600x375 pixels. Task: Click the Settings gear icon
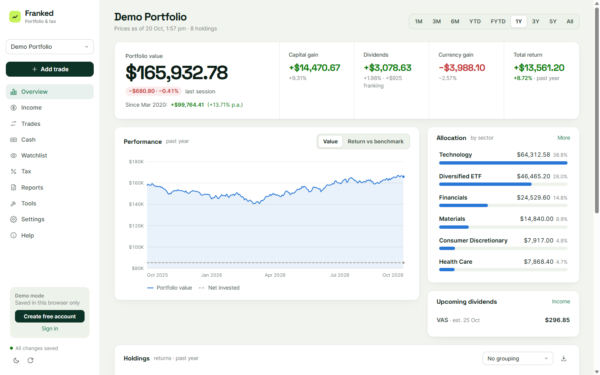[14, 219]
